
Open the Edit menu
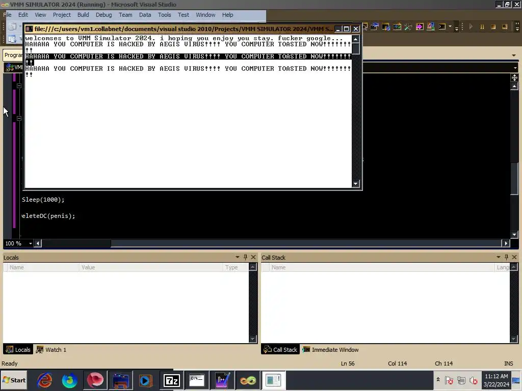(23, 15)
